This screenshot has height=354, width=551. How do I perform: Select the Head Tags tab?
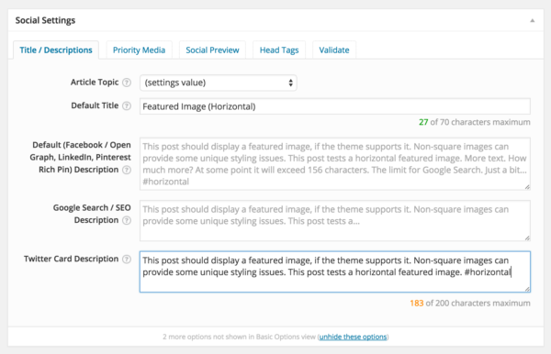(x=279, y=50)
